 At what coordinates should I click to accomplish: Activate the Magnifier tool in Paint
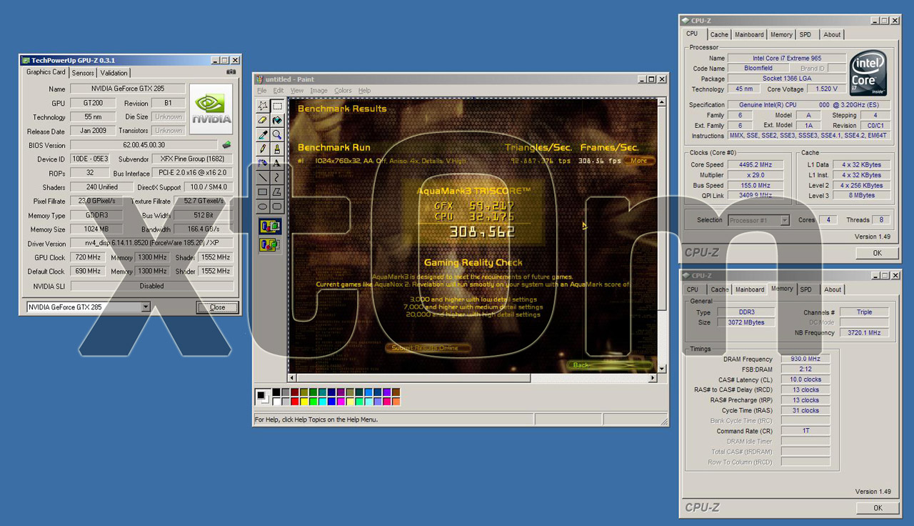click(x=276, y=134)
